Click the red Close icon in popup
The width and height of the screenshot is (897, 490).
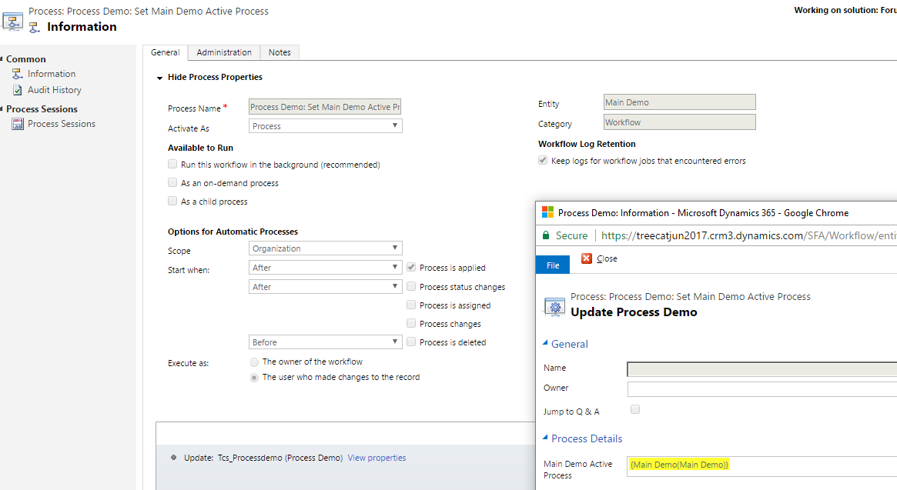[x=587, y=258]
